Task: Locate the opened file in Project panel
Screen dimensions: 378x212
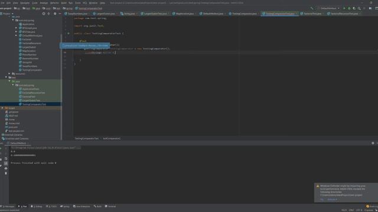Action: (44, 14)
